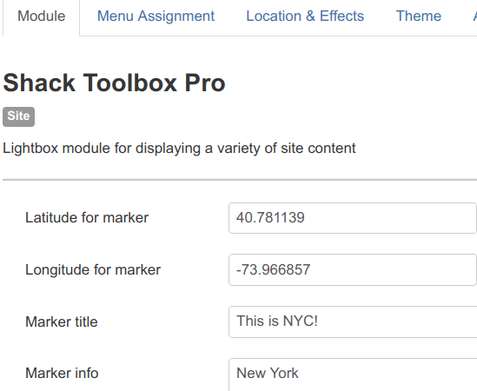Go to the Location & Effects tab
Image resolution: width=477 pixels, height=391 pixels.
[x=305, y=17]
